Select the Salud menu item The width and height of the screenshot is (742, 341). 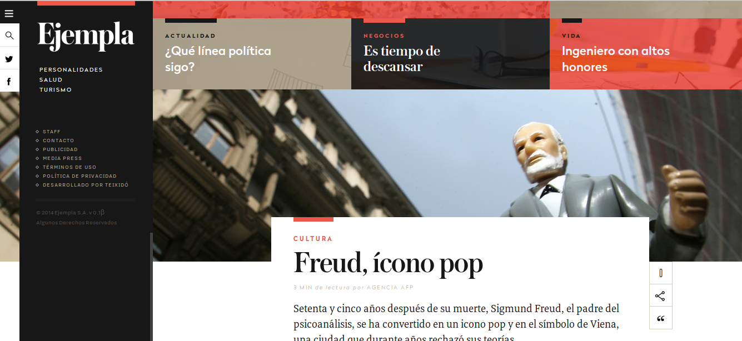click(51, 79)
